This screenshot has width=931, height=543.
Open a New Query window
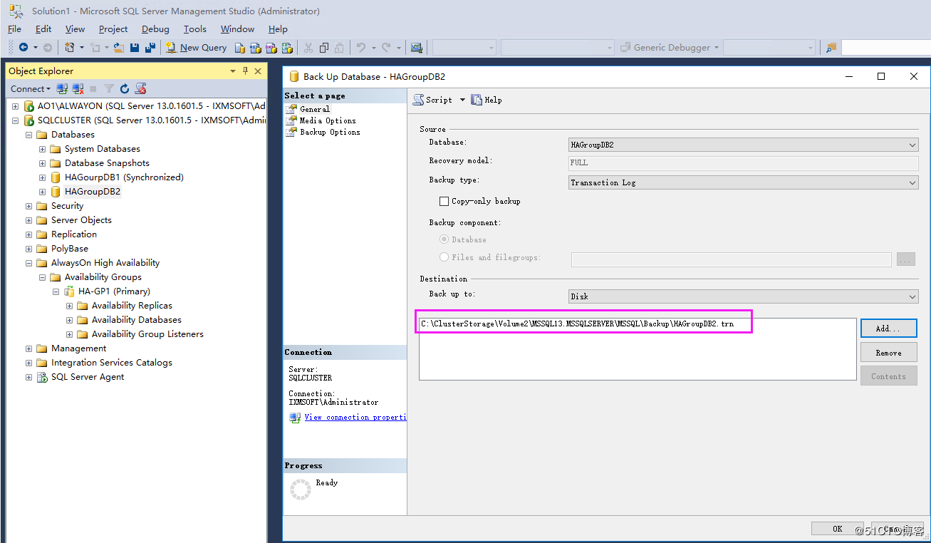196,47
